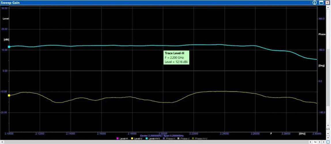Close the Sweep Gain window

[327, 3]
